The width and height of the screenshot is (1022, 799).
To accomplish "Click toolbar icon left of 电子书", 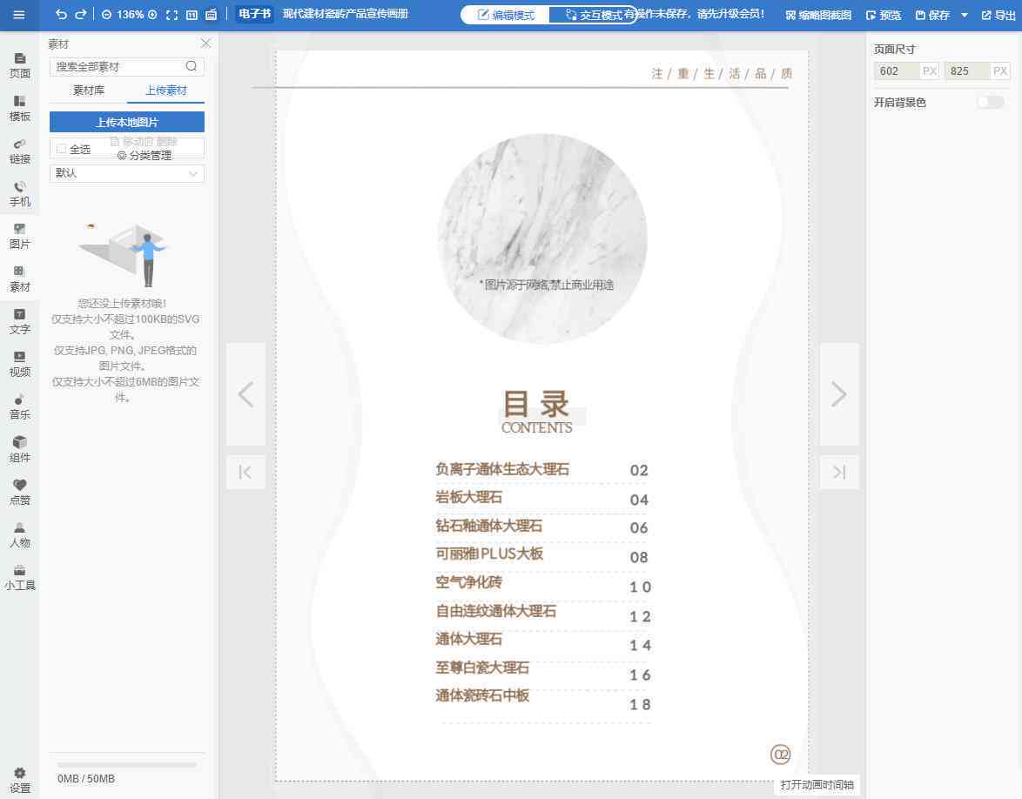I will [x=212, y=14].
